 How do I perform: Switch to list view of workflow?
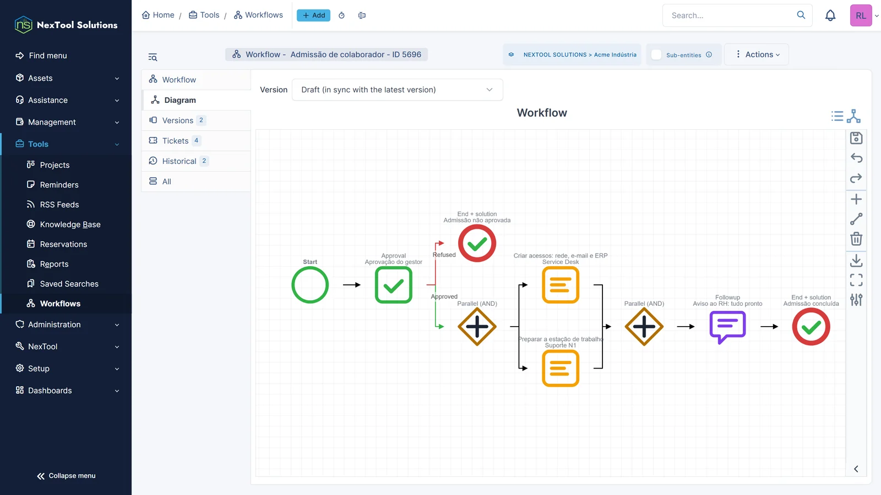click(837, 116)
